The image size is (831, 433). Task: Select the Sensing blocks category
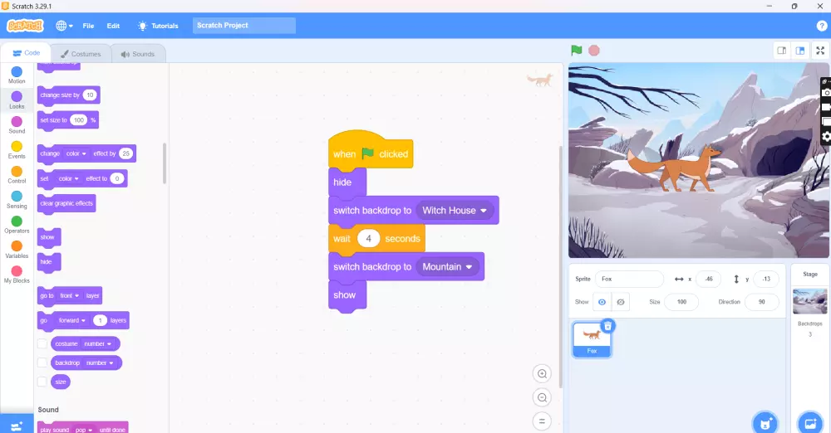(x=17, y=200)
